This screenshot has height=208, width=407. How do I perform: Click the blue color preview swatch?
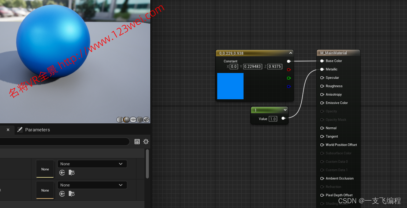click(230, 86)
